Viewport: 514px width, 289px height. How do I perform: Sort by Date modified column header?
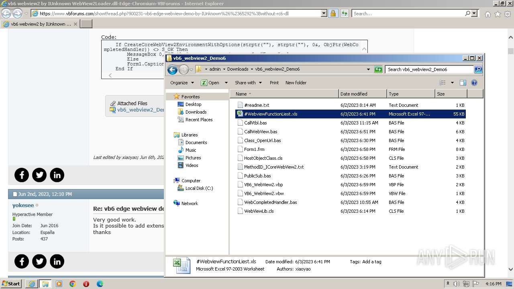click(363, 94)
